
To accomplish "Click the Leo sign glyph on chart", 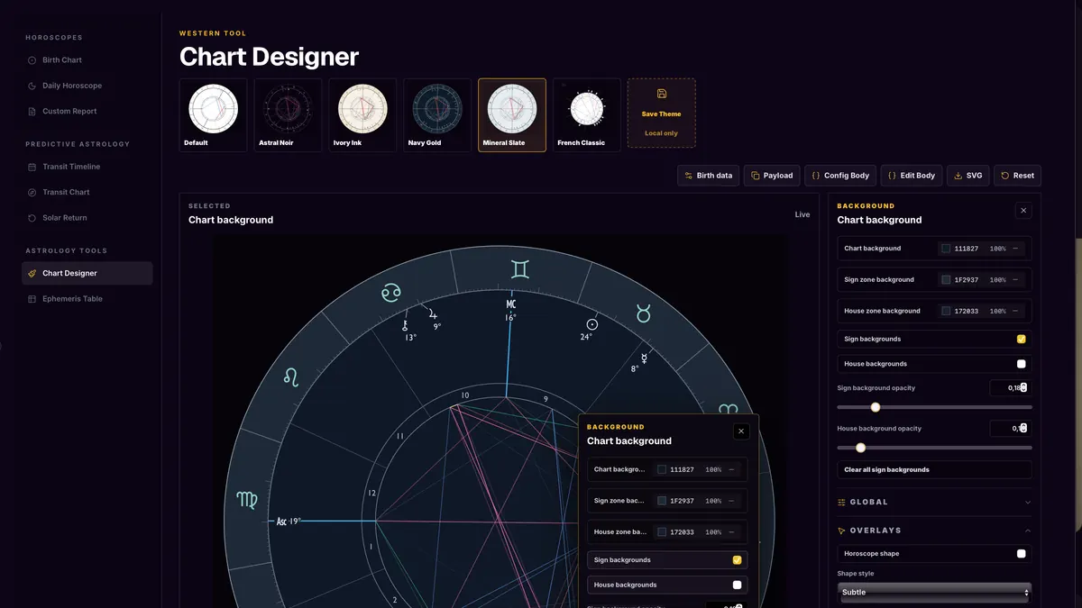I will [x=291, y=377].
